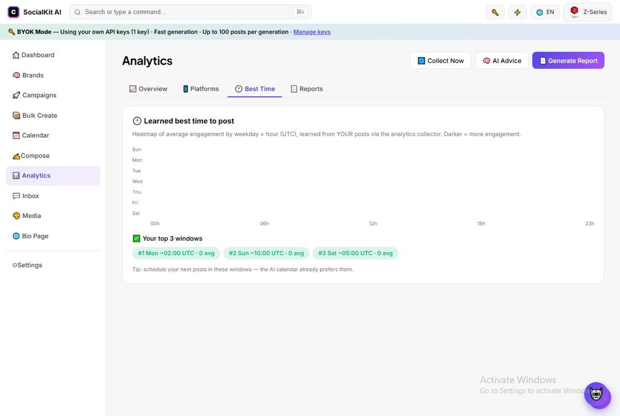Click the "Wed" heatmap row label

(x=137, y=181)
